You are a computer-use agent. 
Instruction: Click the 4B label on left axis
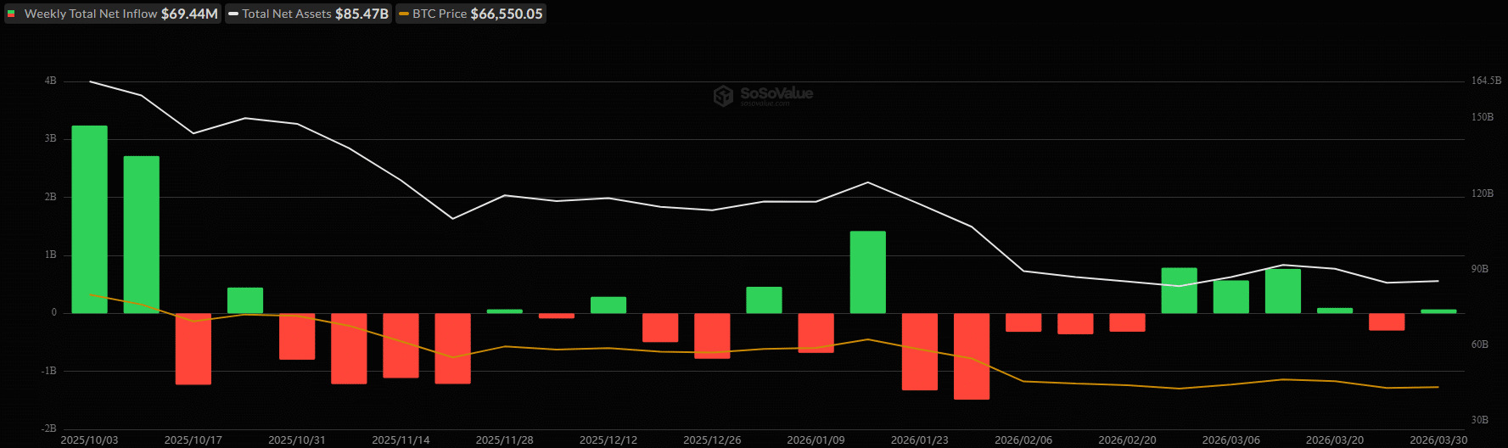coord(51,81)
